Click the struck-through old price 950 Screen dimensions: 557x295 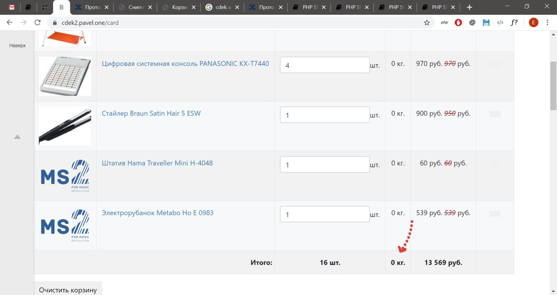[450, 114]
